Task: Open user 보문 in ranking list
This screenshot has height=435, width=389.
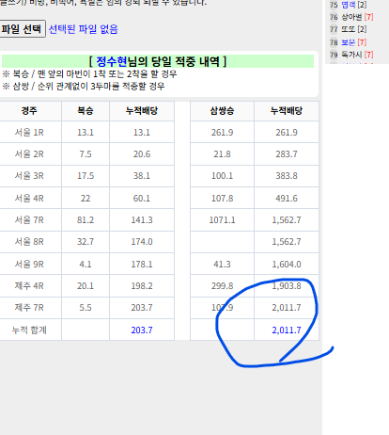Action: (x=349, y=42)
